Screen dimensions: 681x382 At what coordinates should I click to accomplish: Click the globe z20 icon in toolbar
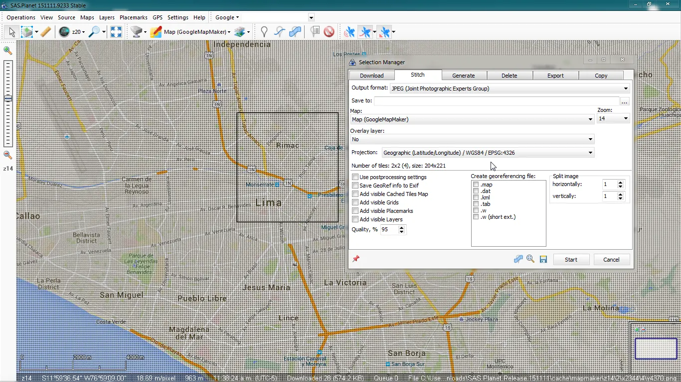click(x=64, y=32)
